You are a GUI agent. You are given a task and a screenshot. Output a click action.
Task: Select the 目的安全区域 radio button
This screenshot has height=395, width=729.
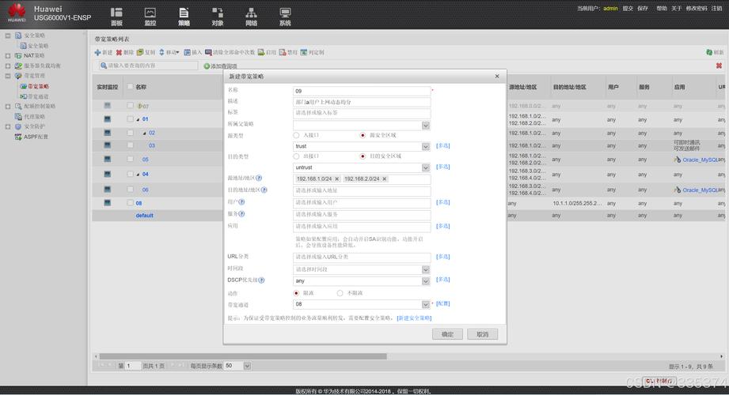363,156
